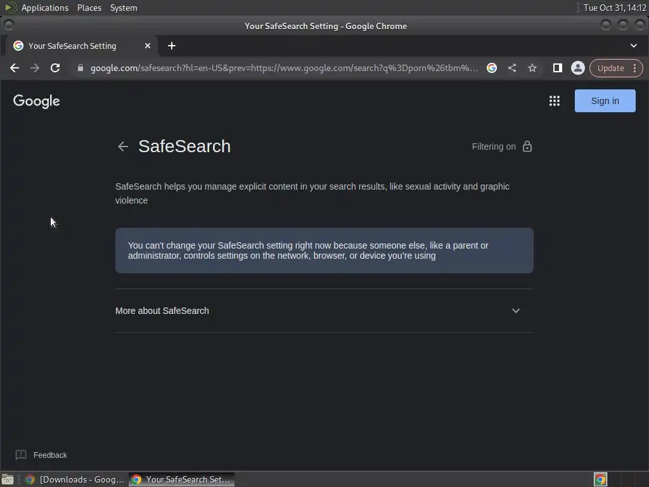Screen dimensions: 649x487
Task: Reload the SafeSearch page
Action: click(55, 68)
